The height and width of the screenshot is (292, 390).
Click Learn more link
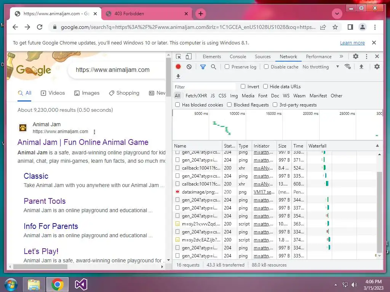point(352,43)
